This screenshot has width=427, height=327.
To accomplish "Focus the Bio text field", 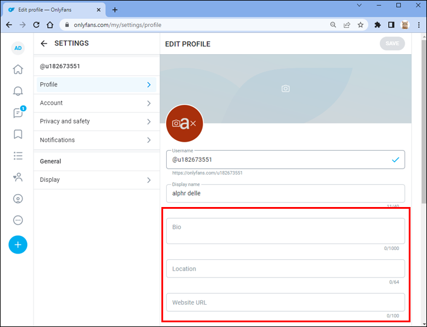I will (x=286, y=231).
